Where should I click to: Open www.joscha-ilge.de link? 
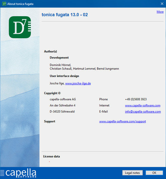[78, 83]
